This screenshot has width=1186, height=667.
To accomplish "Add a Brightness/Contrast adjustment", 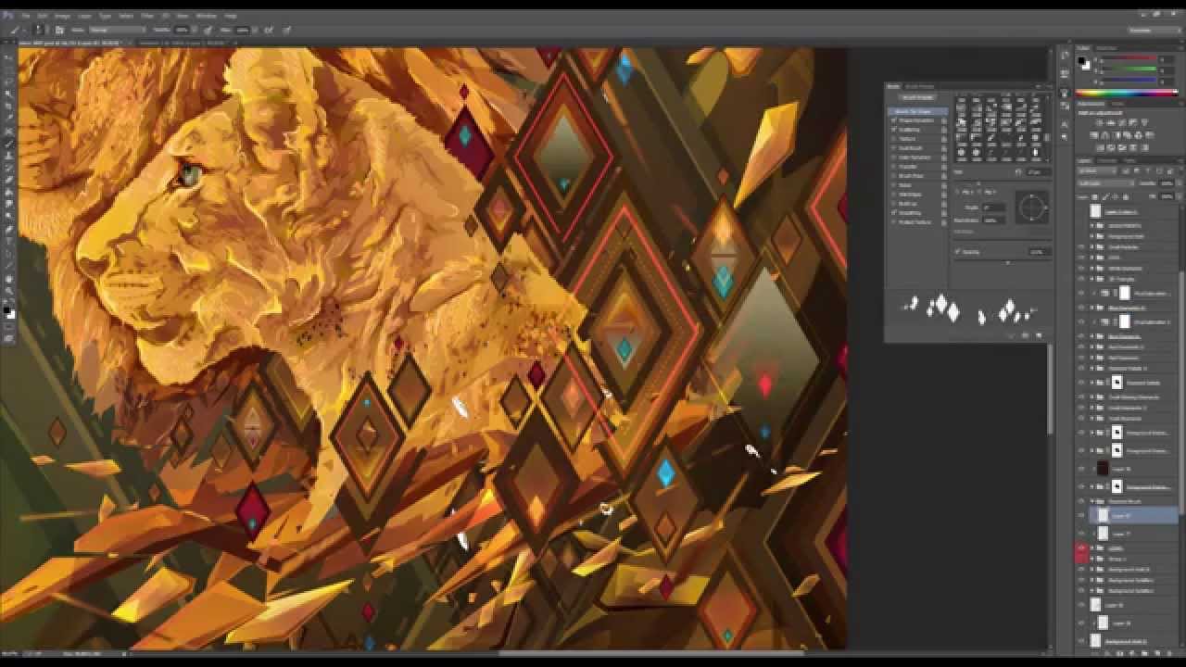I will [x=1098, y=123].
